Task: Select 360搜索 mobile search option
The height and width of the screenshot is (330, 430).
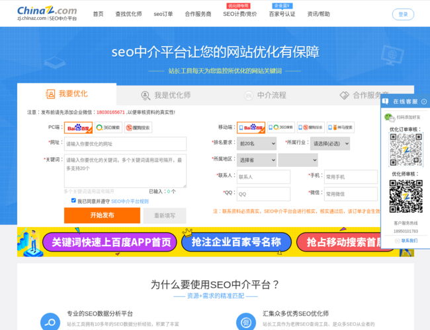Action: click(281, 127)
